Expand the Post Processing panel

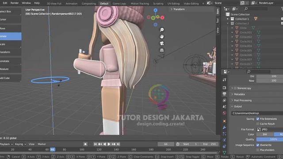232,100
